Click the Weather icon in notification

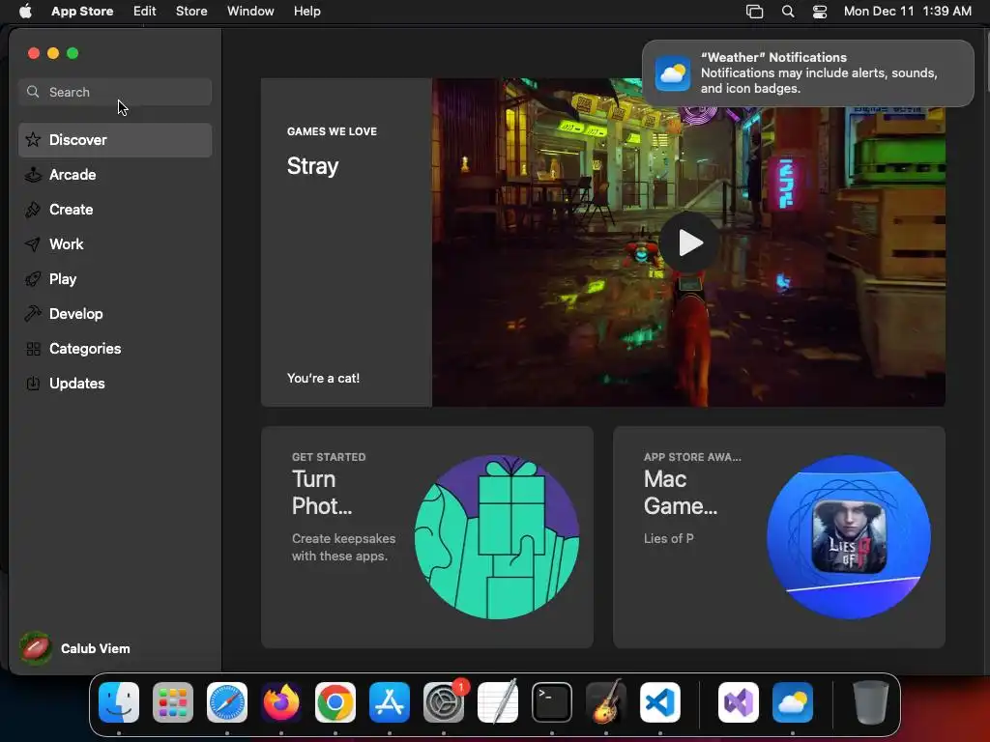point(673,73)
